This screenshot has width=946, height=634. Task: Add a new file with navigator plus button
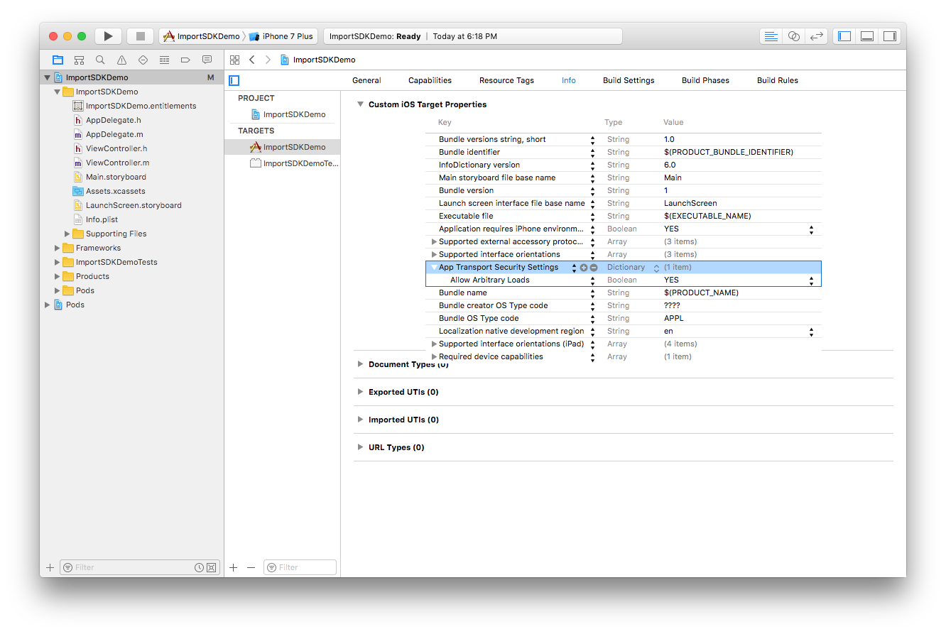[50, 567]
